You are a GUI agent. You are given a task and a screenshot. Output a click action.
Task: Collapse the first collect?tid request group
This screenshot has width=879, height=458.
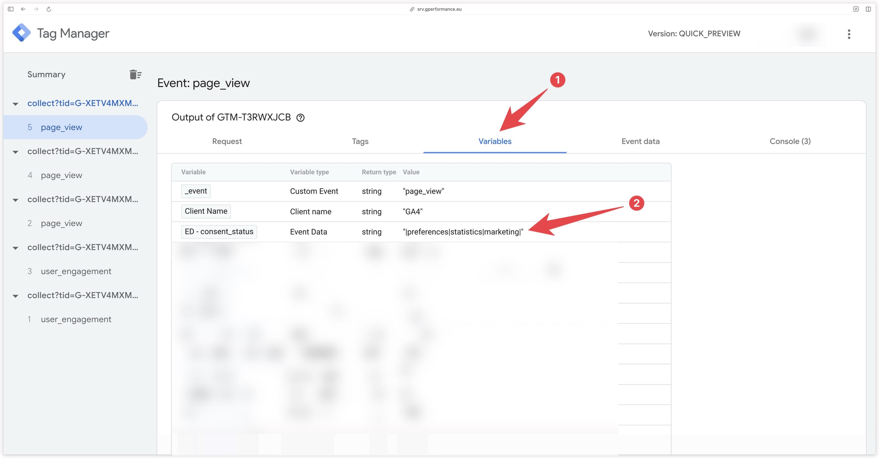(15, 104)
